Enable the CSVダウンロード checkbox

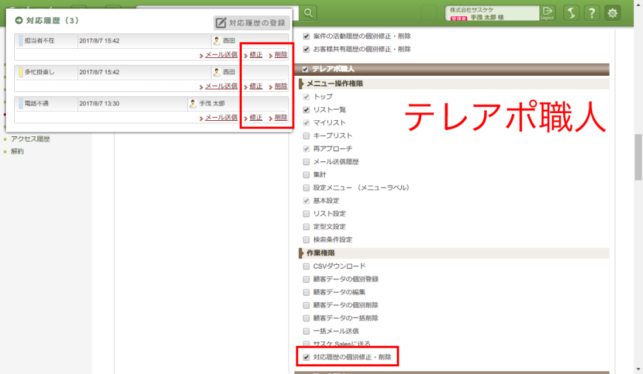307,266
